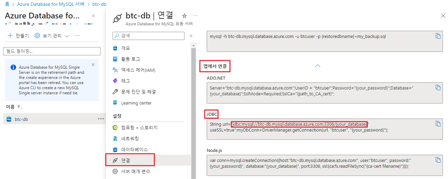Image resolution: width=448 pixels, height=179 pixels.
Task: Click the mysql restore command text
Action: (x=298, y=36)
